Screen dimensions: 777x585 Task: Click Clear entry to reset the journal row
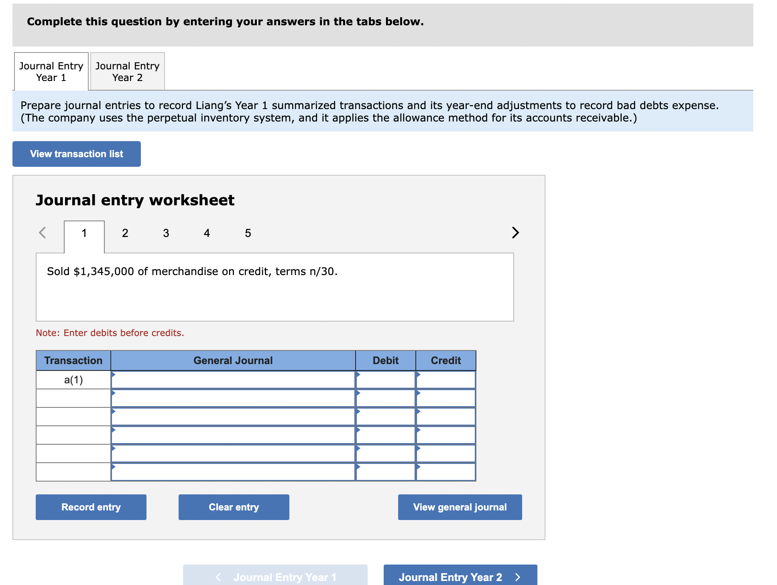pyautogui.click(x=233, y=507)
